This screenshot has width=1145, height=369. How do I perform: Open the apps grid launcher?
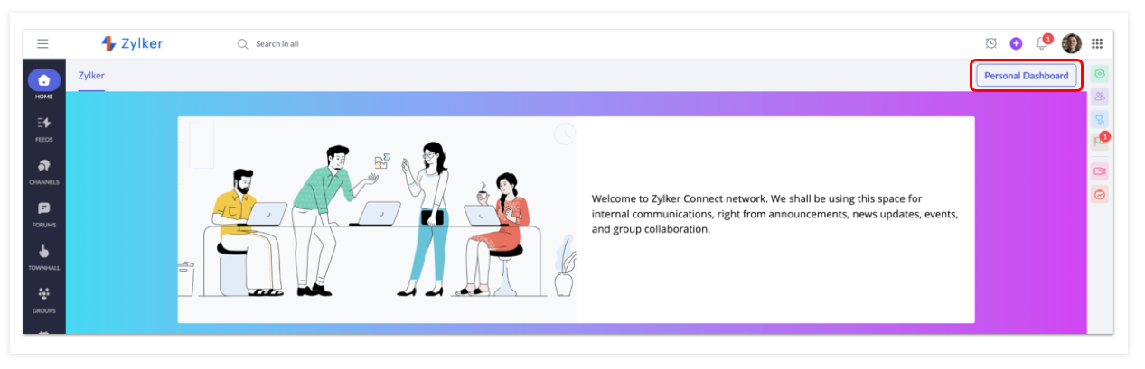1097,43
